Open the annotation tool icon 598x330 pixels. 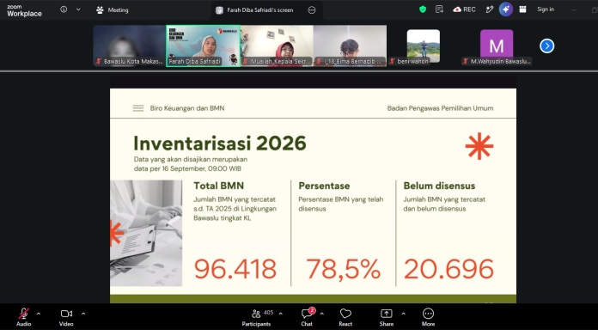[x=490, y=9]
